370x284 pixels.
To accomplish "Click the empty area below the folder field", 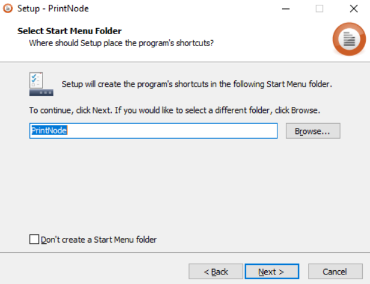I will tap(179, 185).
